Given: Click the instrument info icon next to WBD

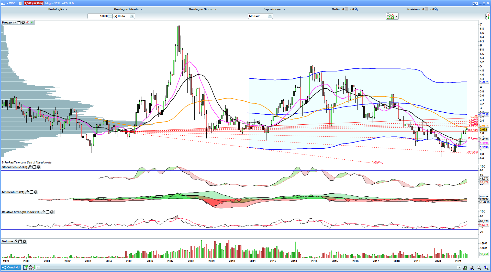Looking at the screenshot, I should (20, 3).
